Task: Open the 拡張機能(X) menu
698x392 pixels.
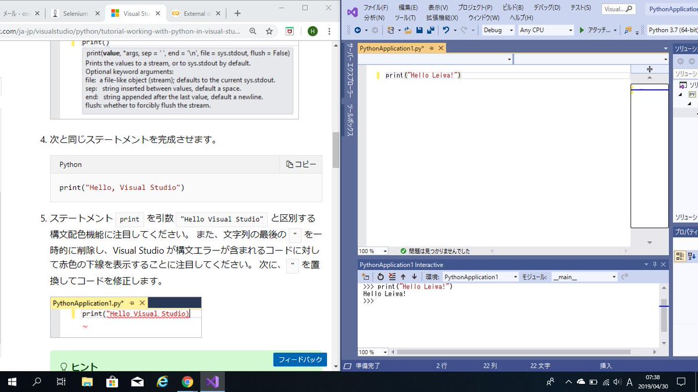Action: coord(441,18)
